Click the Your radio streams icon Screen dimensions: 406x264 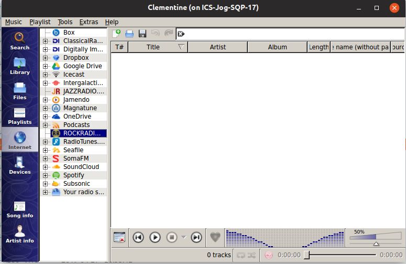click(x=56, y=192)
